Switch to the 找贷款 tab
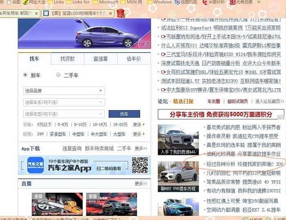The height and width of the screenshot is (220, 286). 67,59
